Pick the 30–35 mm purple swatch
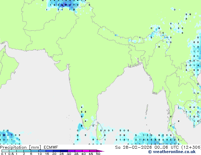 (x=71, y=151)
